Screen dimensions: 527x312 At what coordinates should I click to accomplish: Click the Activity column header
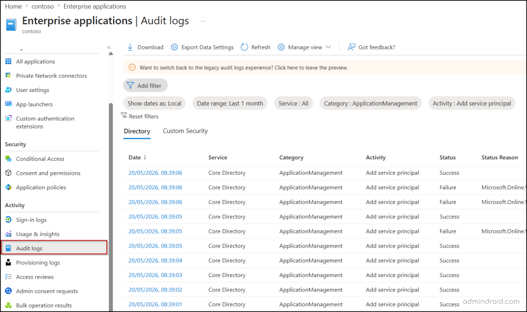click(375, 157)
